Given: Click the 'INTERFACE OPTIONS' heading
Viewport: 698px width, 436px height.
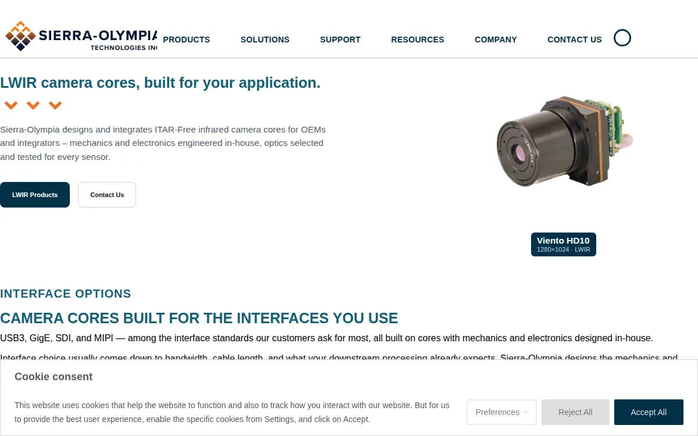Looking at the screenshot, I should (66, 294).
